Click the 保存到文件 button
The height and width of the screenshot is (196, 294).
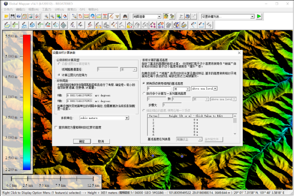(214, 139)
